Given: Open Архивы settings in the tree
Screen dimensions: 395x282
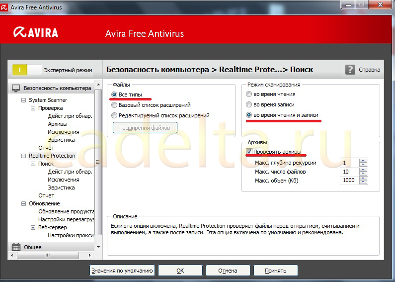Looking at the screenshot, I should click(58, 124).
